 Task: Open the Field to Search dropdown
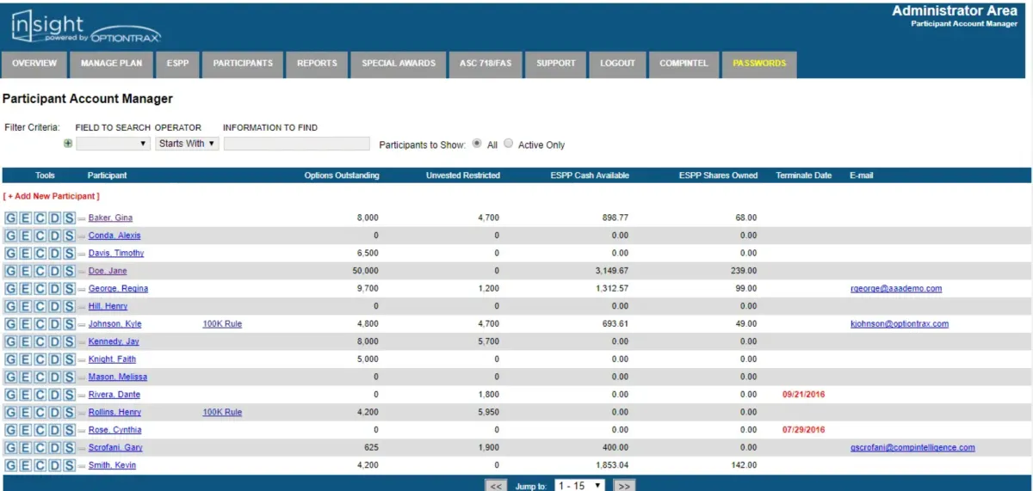[x=114, y=144]
